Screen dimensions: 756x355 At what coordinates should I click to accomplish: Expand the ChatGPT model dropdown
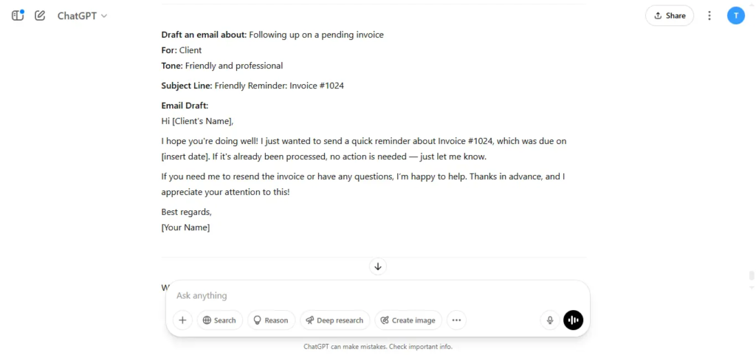(x=82, y=16)
